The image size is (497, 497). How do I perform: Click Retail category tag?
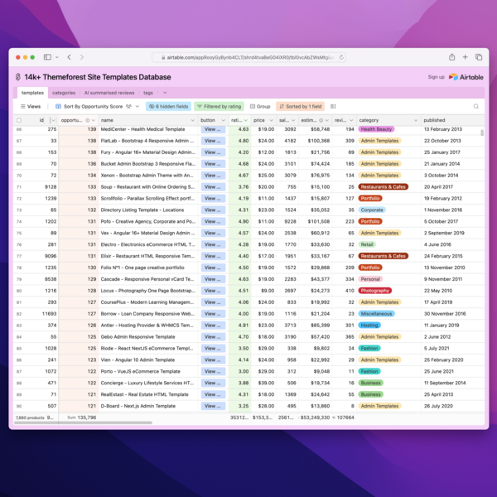pyautogui.click(x=367, y=244)
